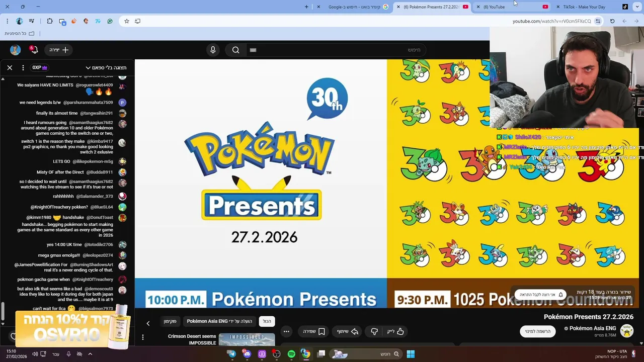
Task: Open the media control playlist icon
Action: click(x=32, y=21)
